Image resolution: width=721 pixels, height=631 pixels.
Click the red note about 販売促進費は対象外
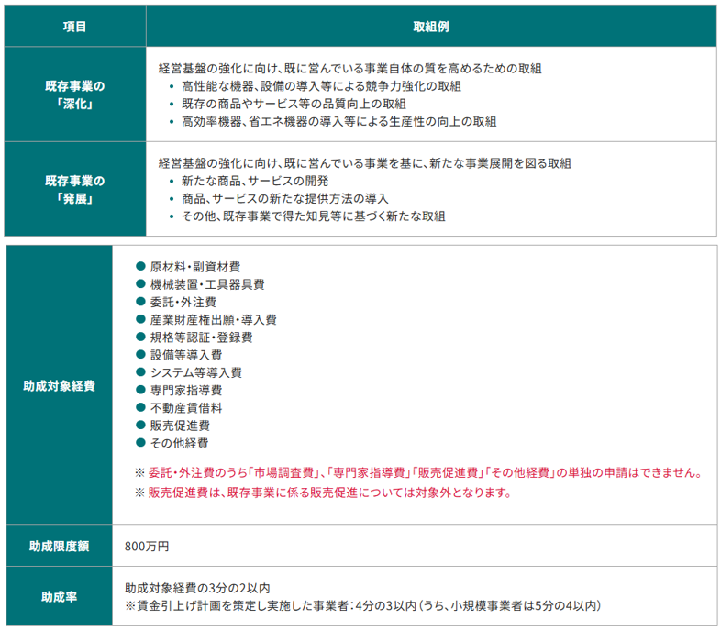[322, 493]
